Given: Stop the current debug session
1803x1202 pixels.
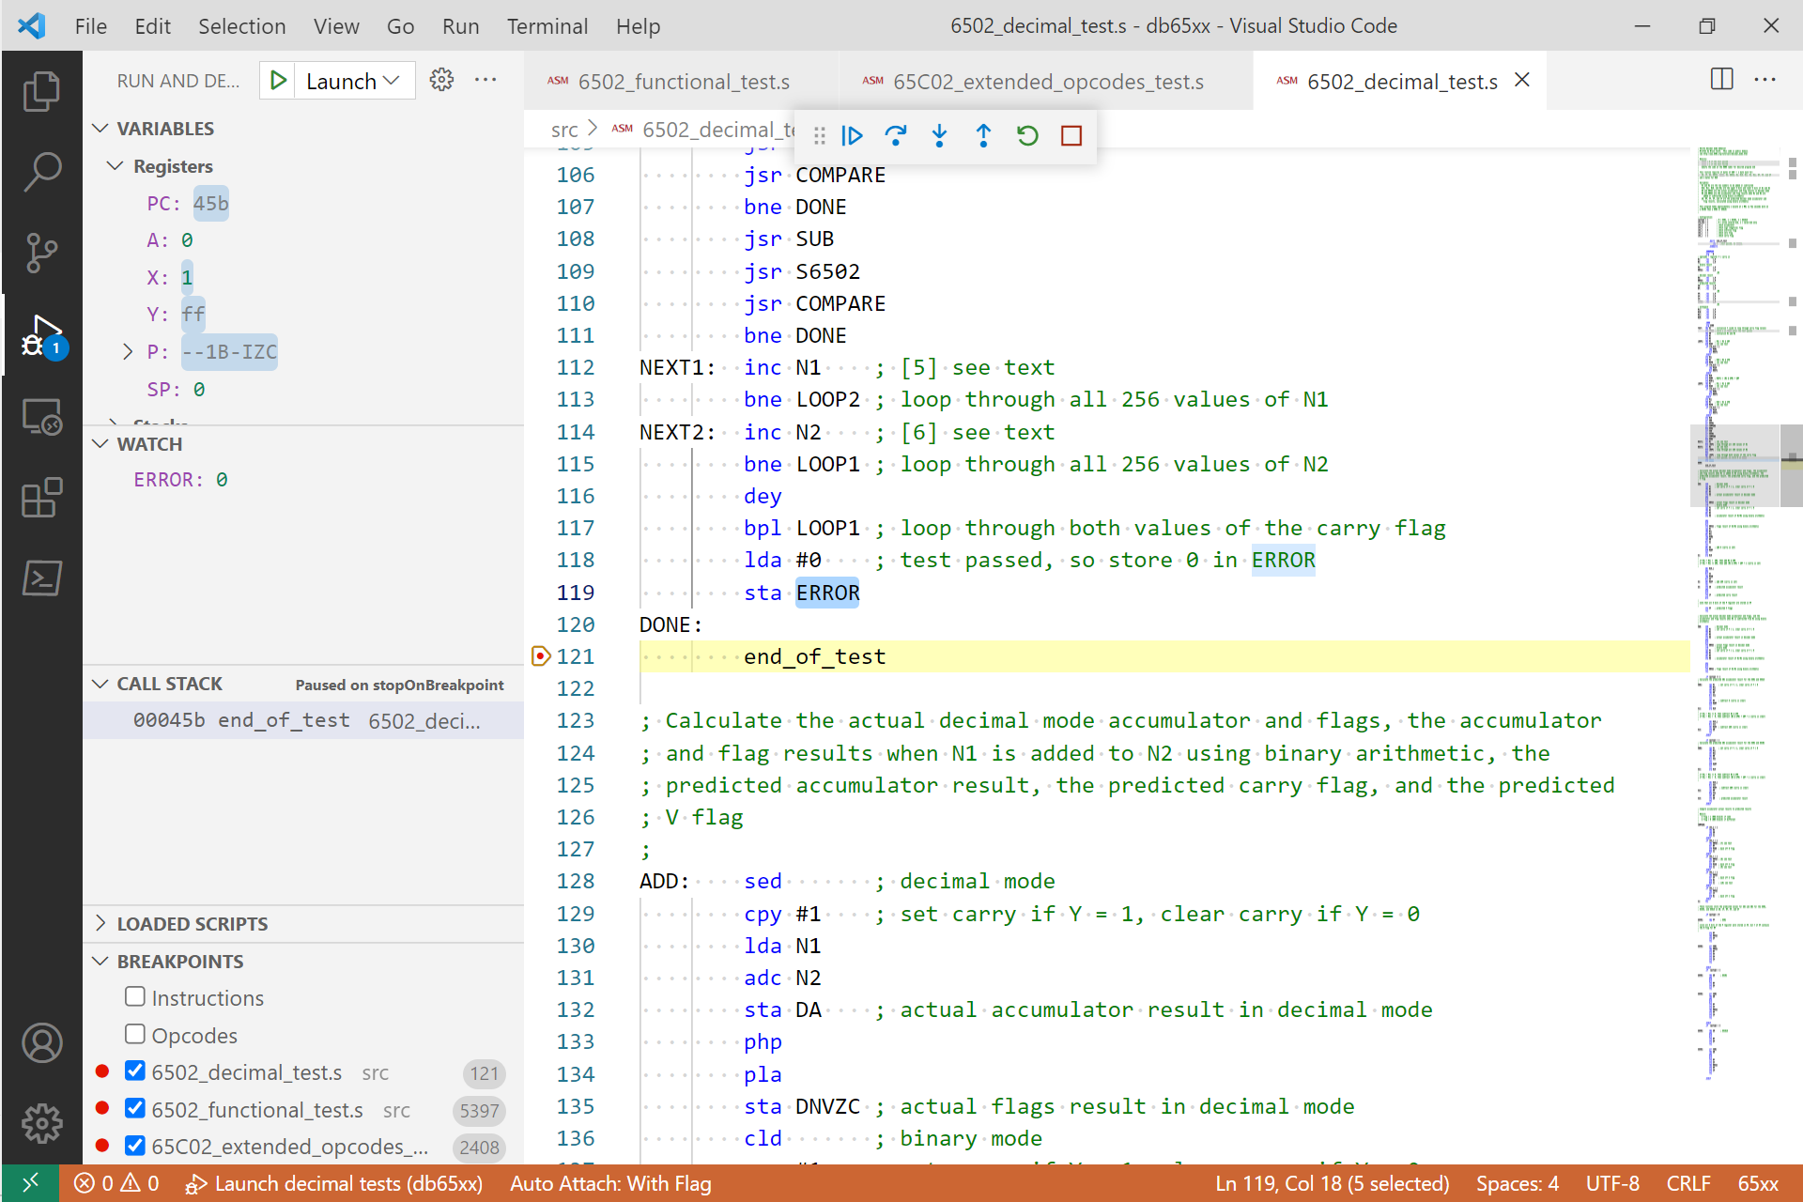Looking at the screenshot, I should (x=1071, y=135).
